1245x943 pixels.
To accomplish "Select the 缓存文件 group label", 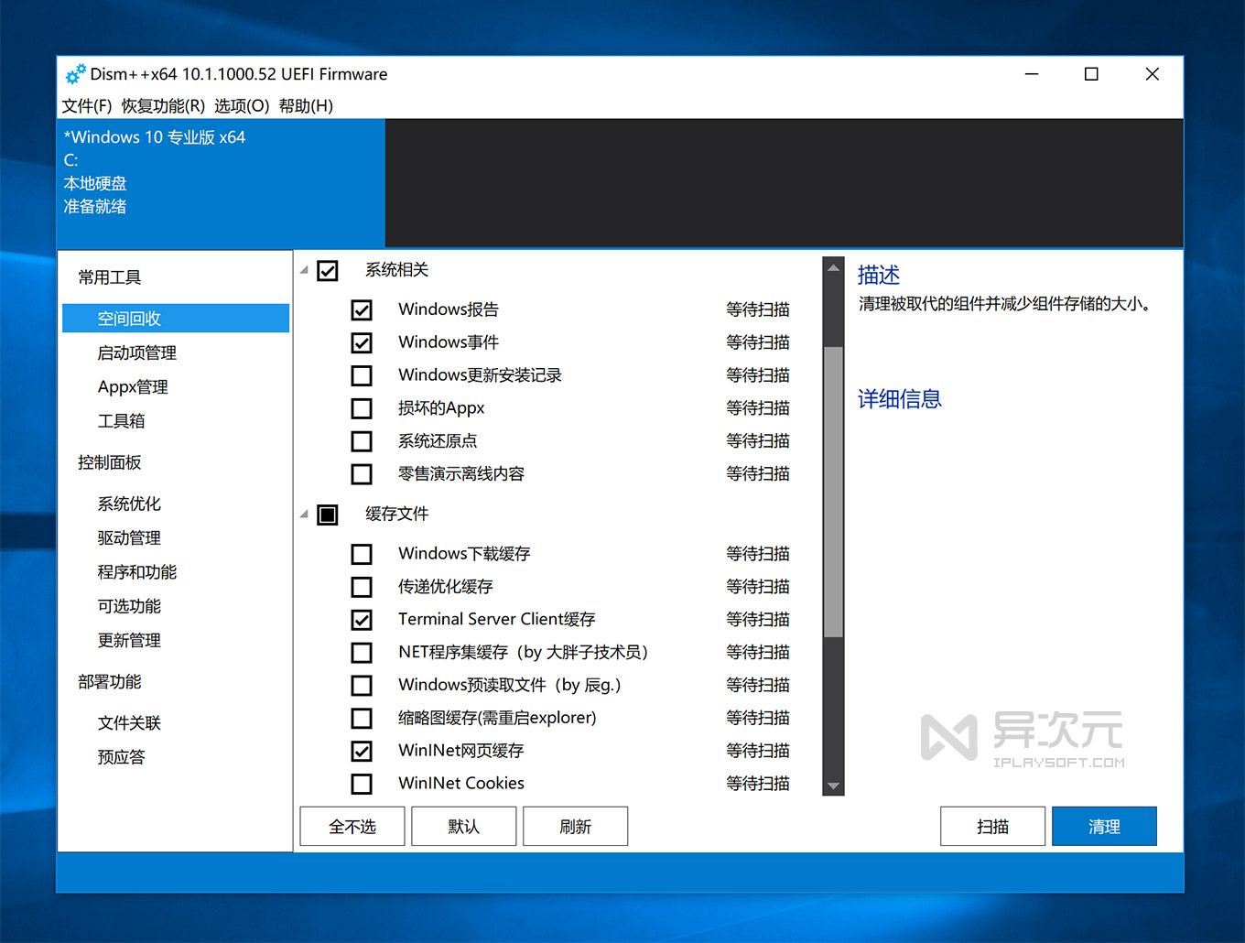I will coord(396,515).
